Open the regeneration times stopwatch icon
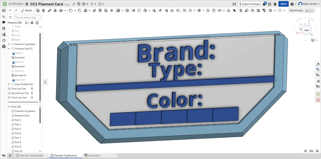This screenshot has width=321, height=159. pos(37,23)
